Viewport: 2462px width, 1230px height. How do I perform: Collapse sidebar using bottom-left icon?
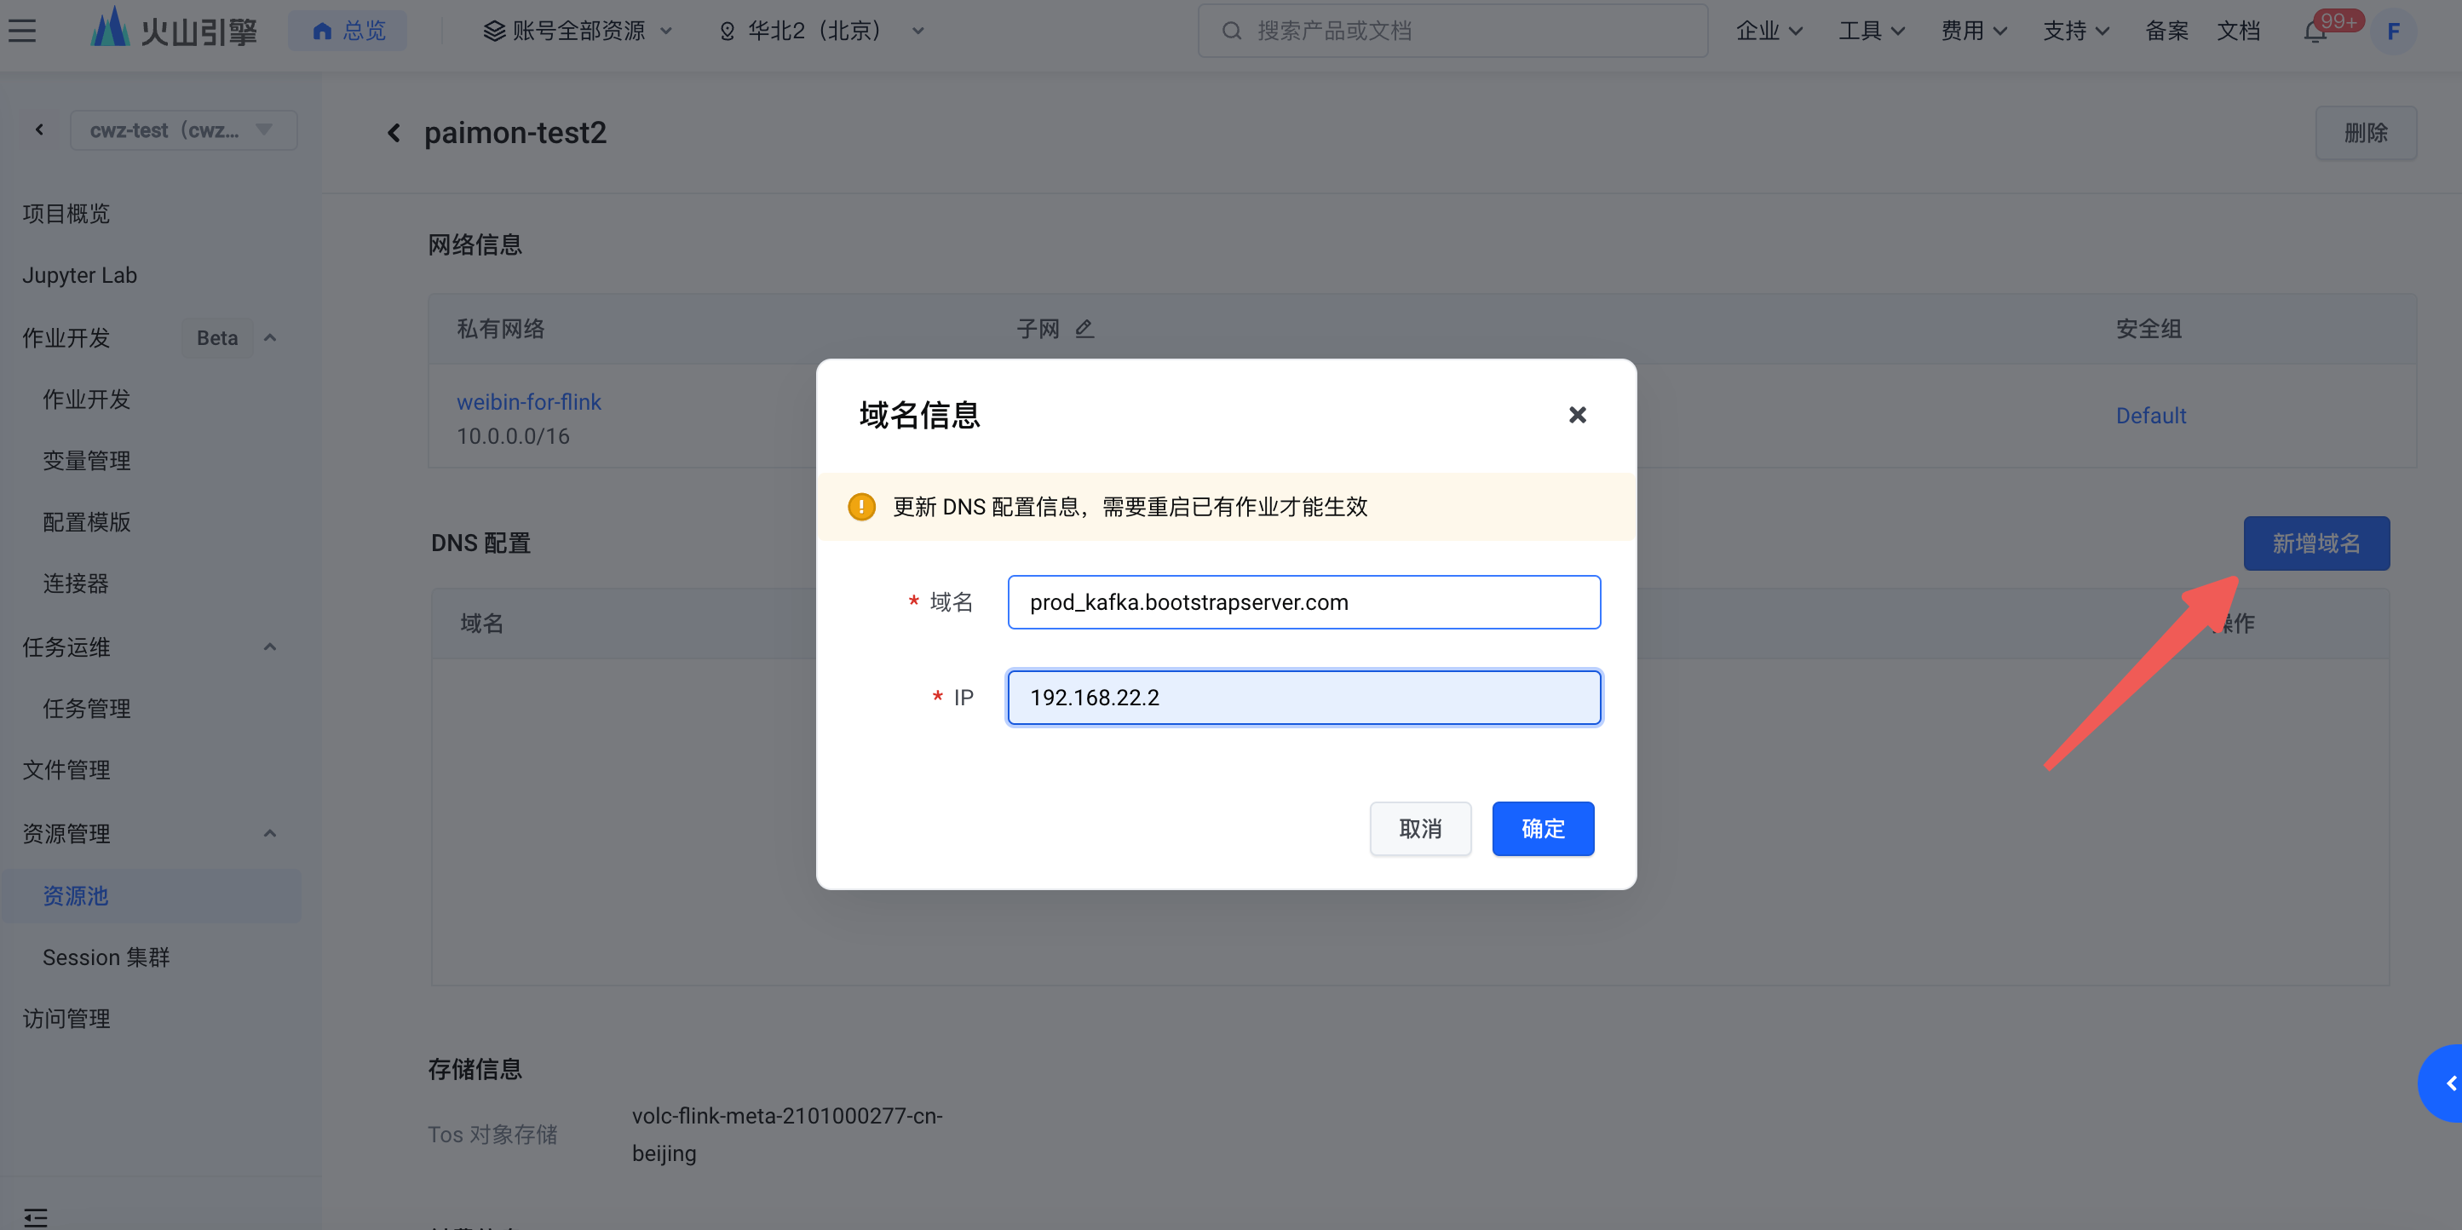tap(36, 1216)
